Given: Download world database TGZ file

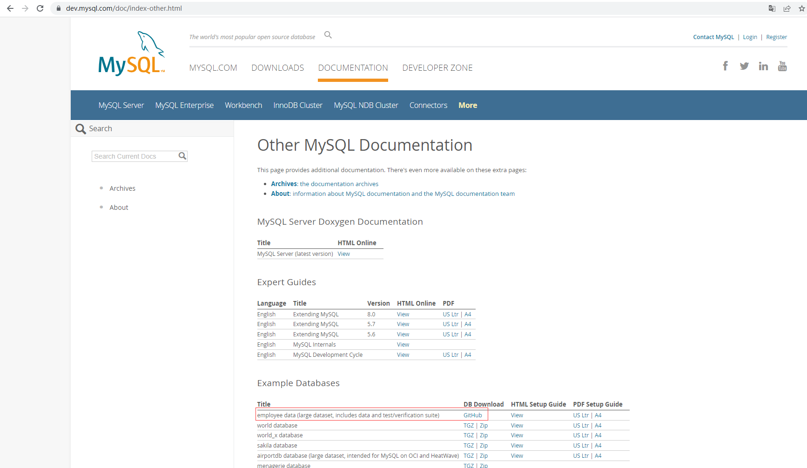Looking at the screenshot, I should 469,426.
